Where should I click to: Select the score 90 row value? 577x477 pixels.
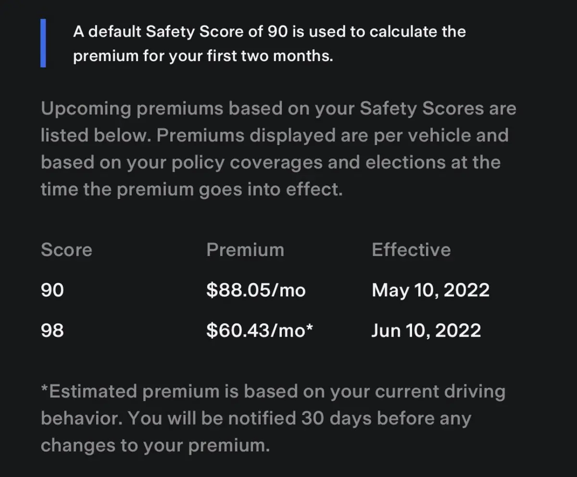click(x=52, y=290)
